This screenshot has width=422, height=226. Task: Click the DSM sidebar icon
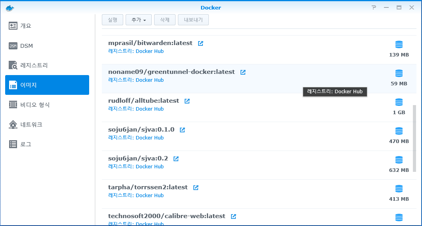coord(13,46)
